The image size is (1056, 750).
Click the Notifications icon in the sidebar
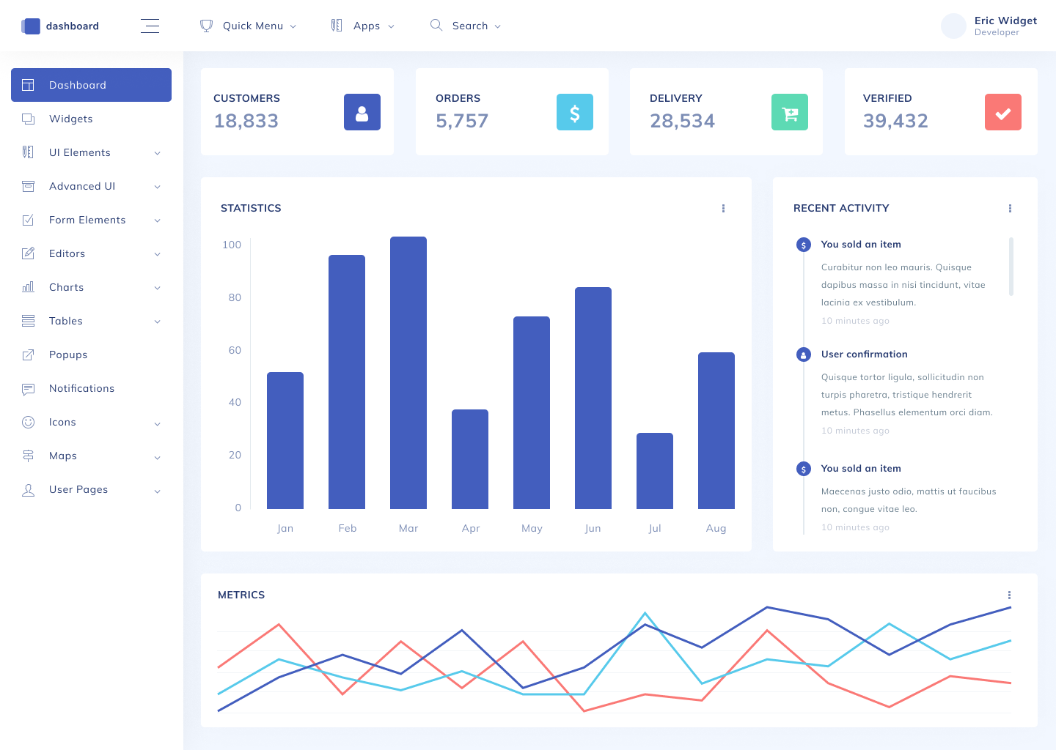pyautogui.click(x=28, y=388)
